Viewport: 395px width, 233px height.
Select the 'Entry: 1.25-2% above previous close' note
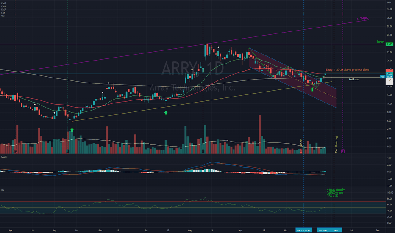click(x=348, y=70)
